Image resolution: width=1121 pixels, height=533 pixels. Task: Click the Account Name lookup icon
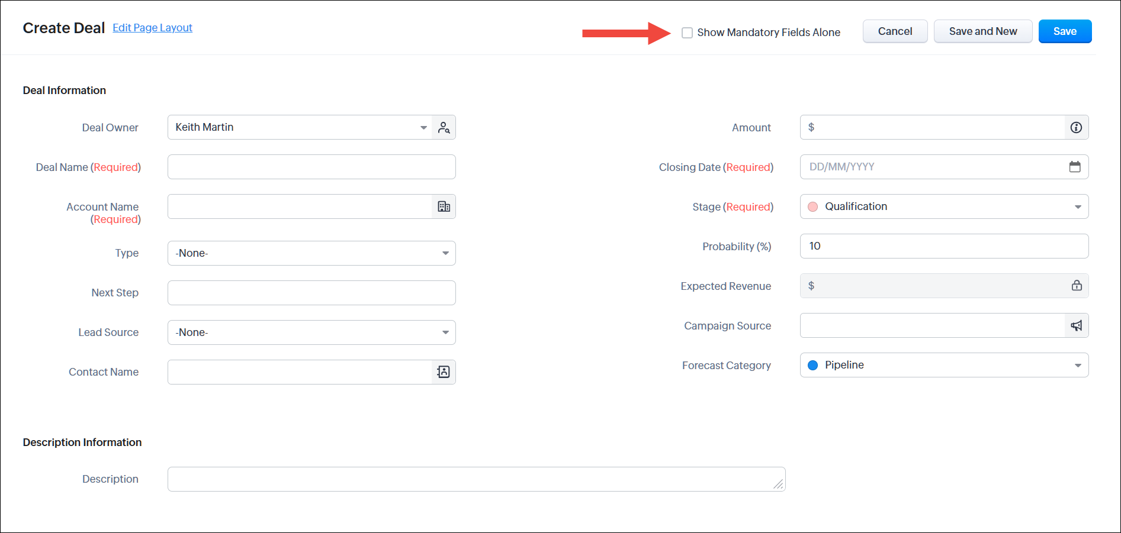tap(444, 206)
